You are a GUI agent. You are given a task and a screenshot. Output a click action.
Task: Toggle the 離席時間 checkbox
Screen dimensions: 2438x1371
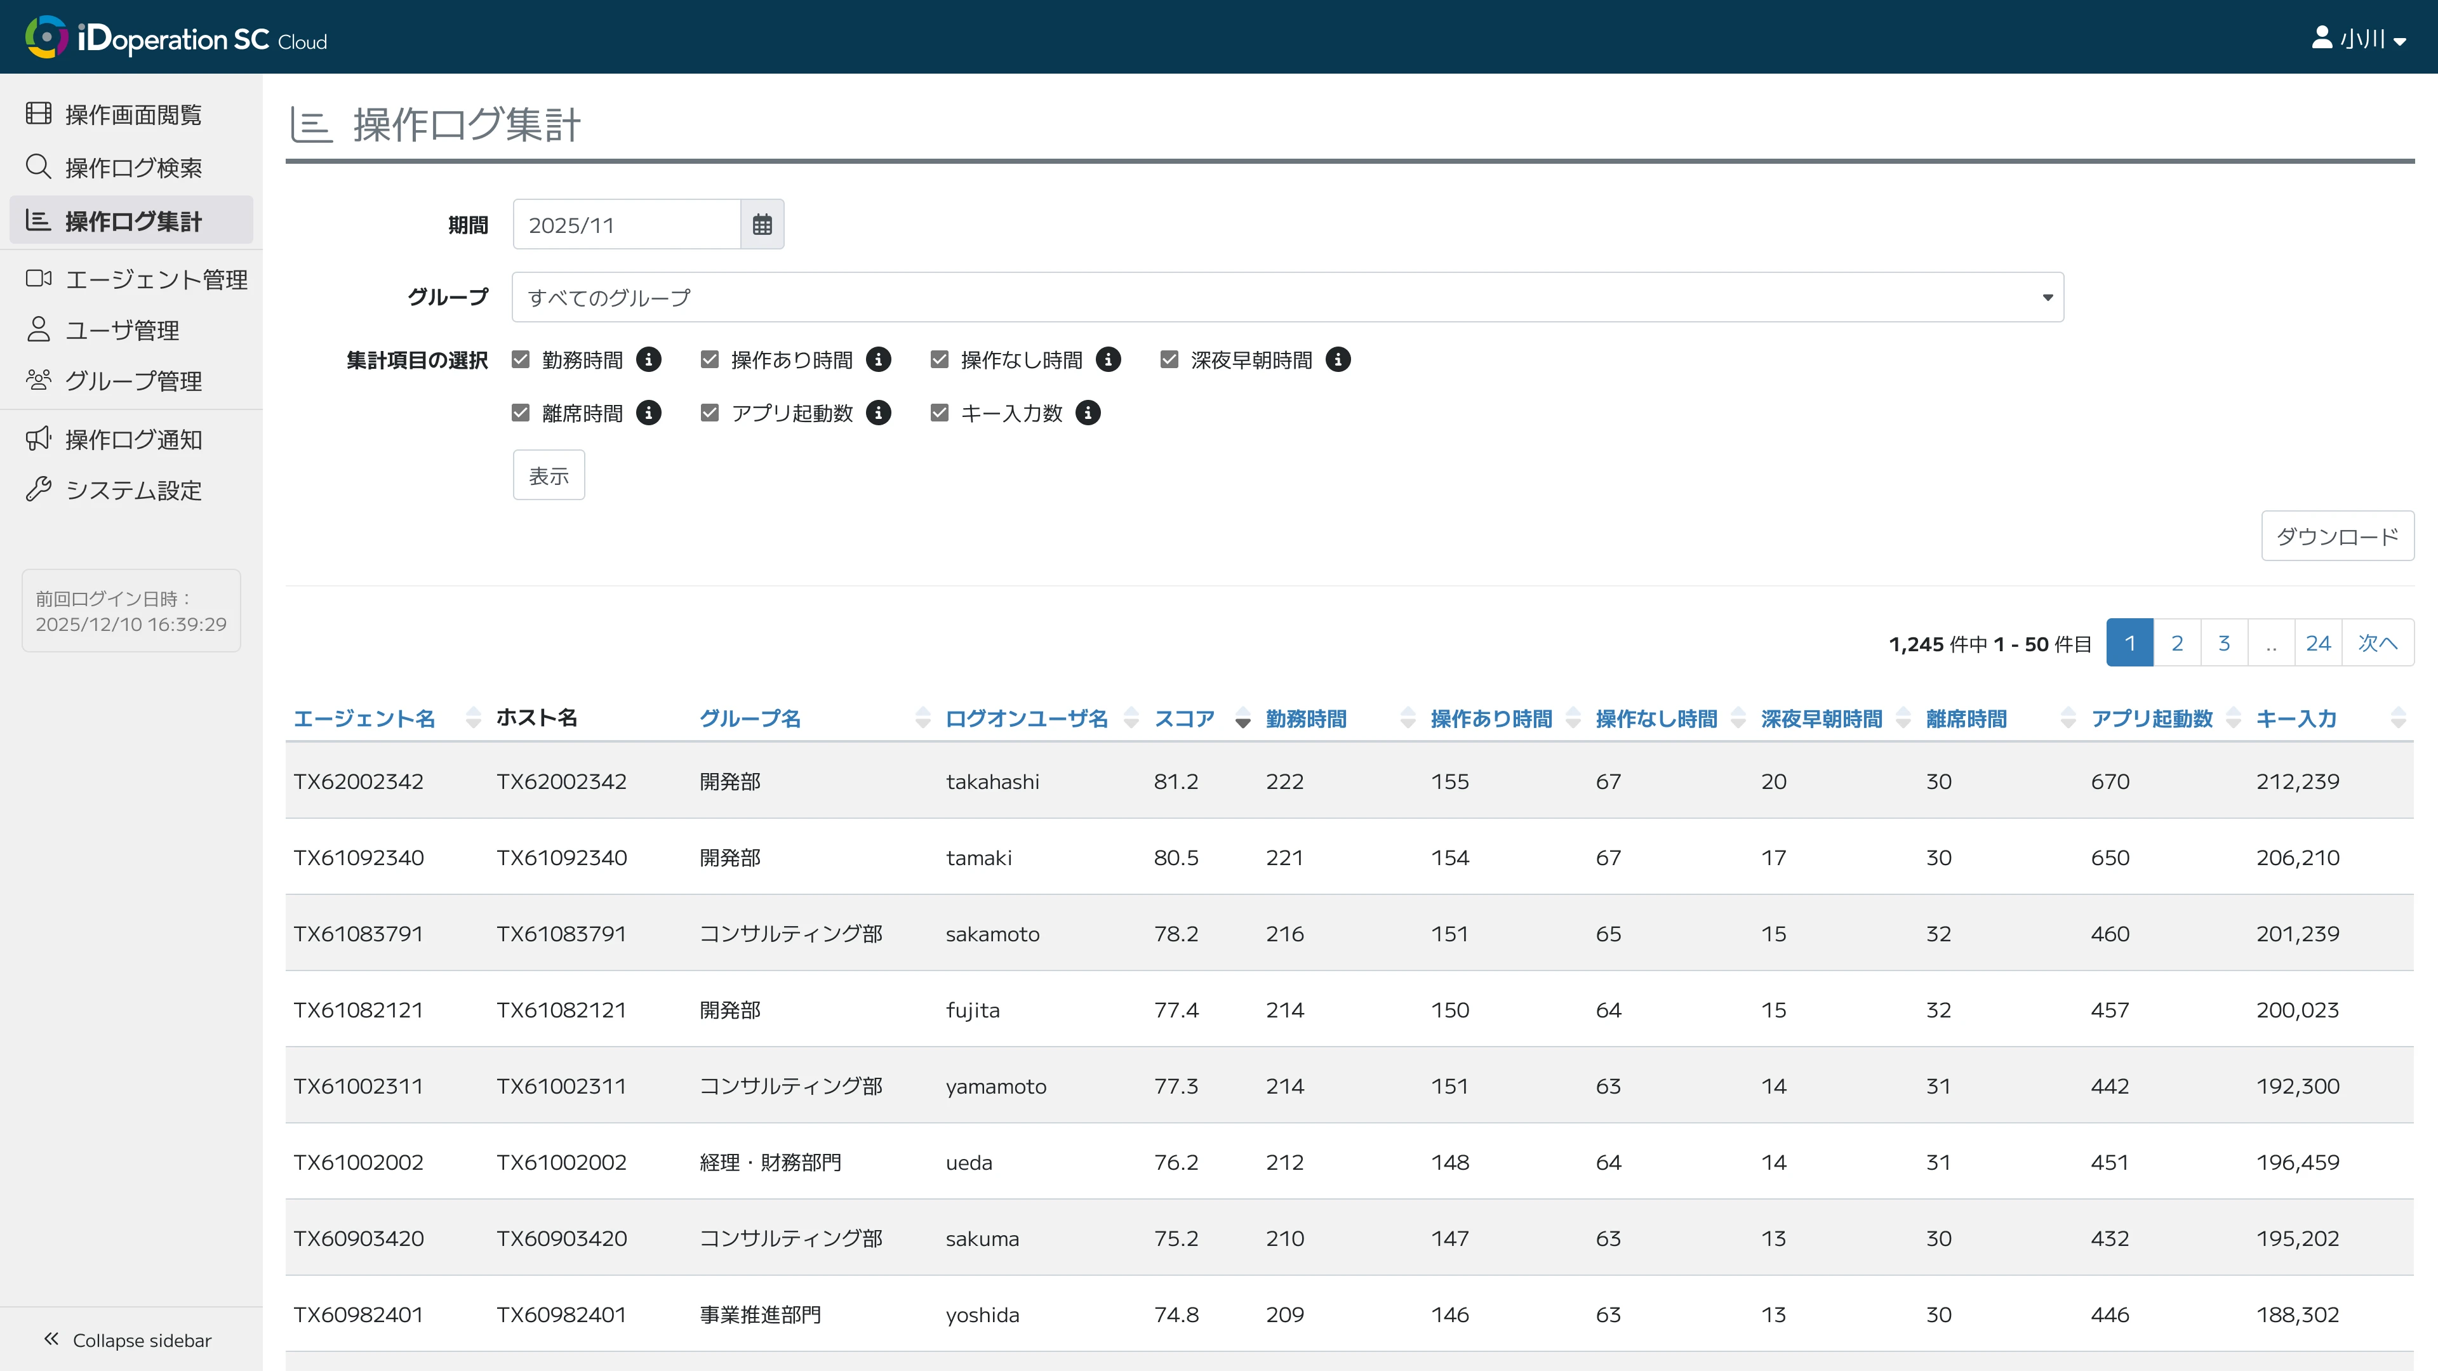click(521, 413)
